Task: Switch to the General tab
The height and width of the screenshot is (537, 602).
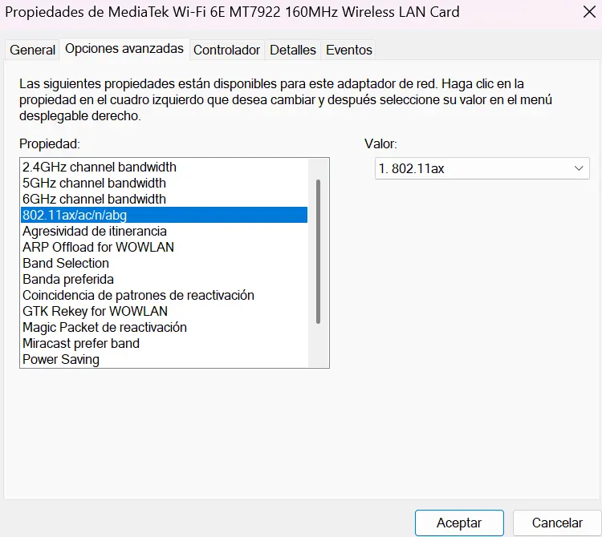Action: point(32,50)
